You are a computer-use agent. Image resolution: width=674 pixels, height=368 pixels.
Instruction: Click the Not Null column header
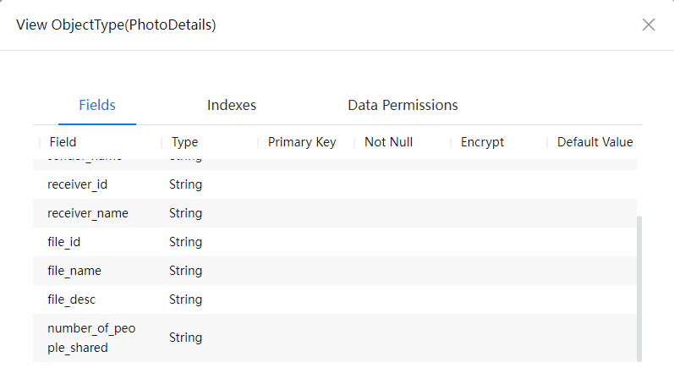(388, 142)
